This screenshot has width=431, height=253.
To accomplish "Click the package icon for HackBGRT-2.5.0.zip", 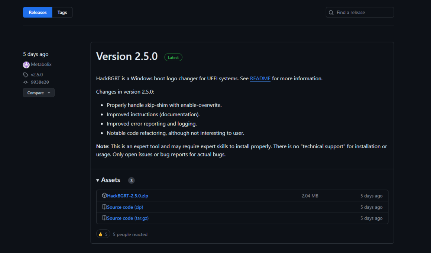I will click(104, 196).
